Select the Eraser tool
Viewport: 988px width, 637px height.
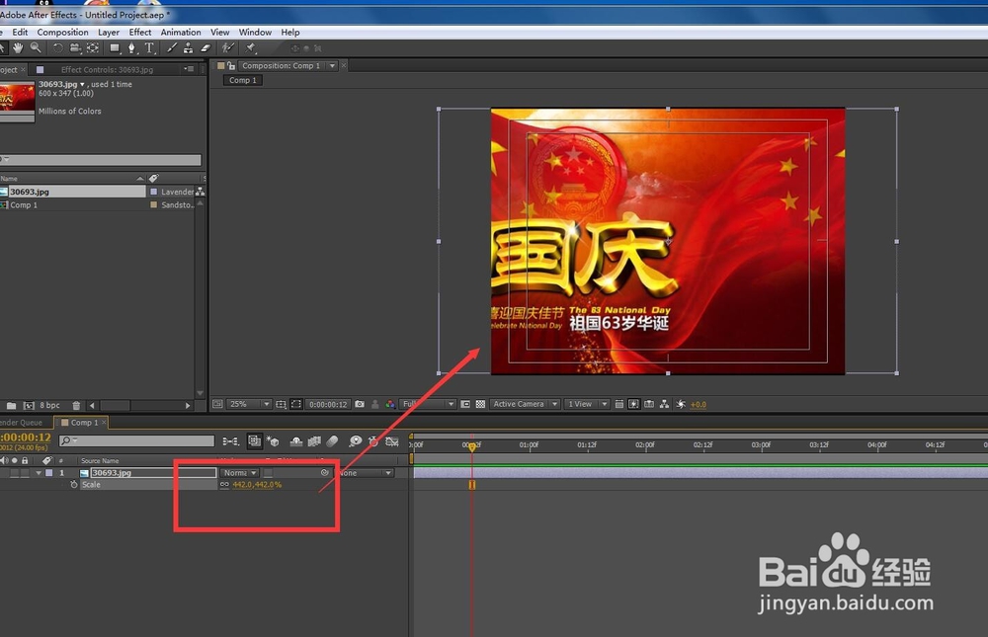pos(206,47)
